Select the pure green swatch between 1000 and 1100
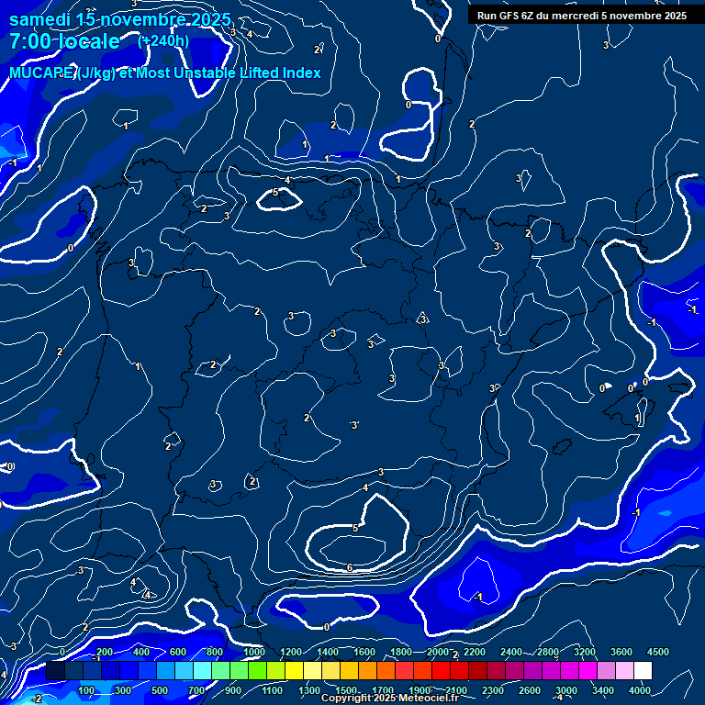The width and height of the screenshot is (705, 705). (257, 670)
